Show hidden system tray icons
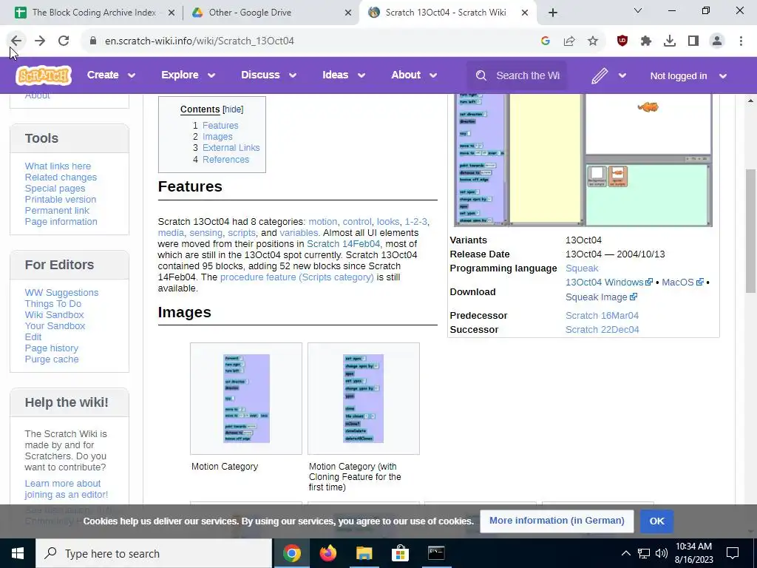 tap(625, 553)
